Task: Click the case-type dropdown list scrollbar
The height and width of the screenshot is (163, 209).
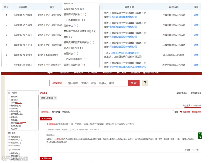Action: point(99,36)
